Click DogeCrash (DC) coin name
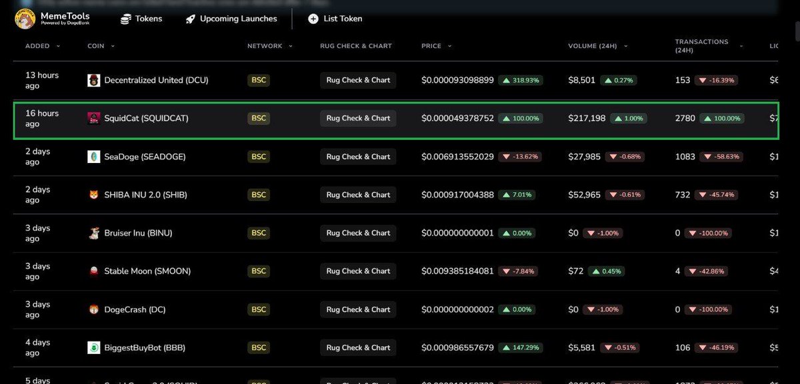Screen dimensions: 800x384 (x=135, y=309)
